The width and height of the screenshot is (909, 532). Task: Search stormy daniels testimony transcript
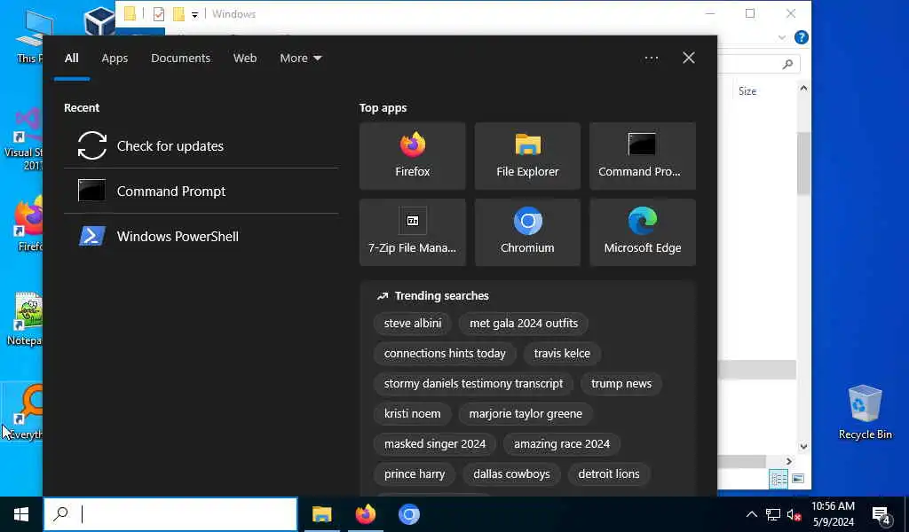click(x=473, y=383)
